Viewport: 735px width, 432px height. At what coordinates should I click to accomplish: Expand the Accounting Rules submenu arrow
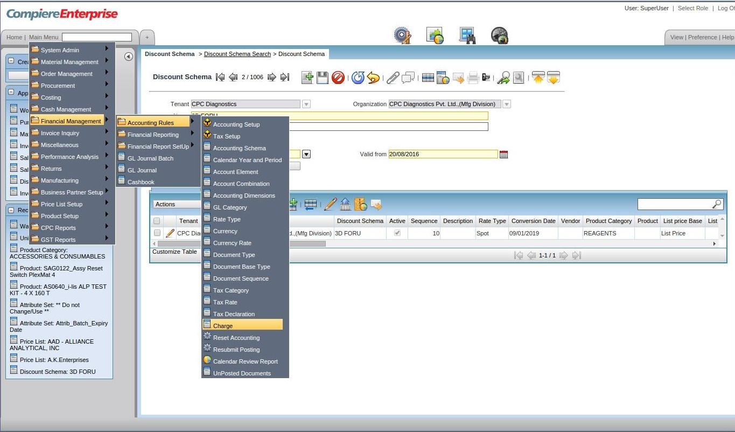click(x=192, y=121)
